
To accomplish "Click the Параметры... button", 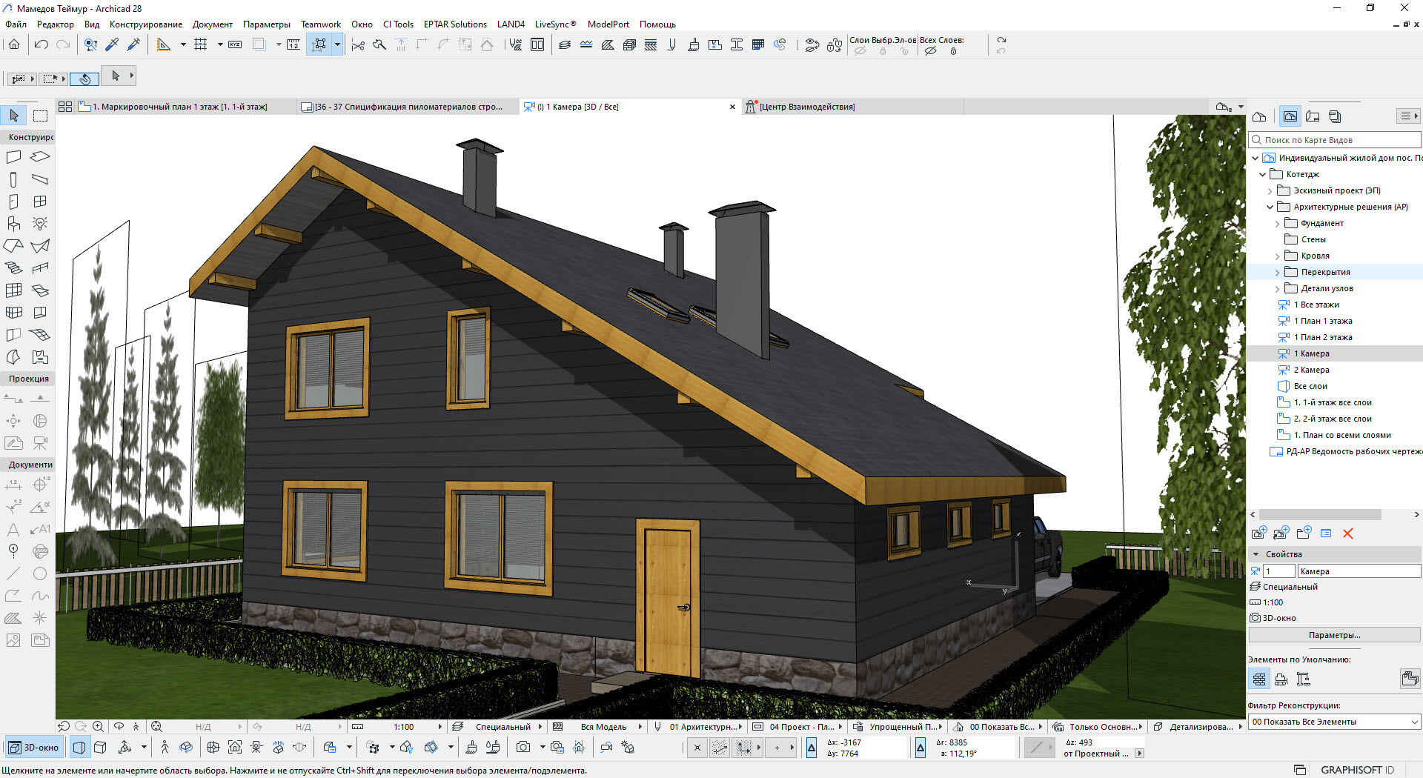I will pyautogui.click(x=1334, y=635).
